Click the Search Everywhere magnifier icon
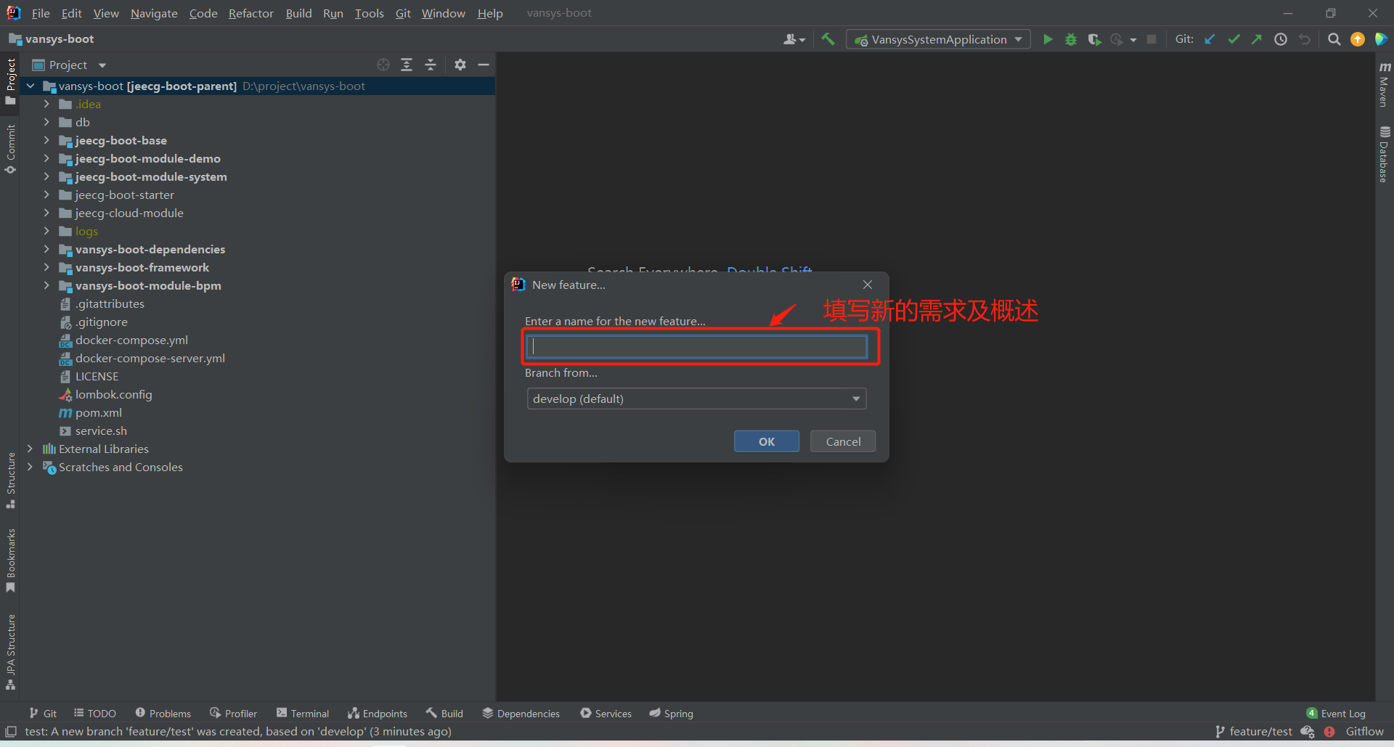1394x747 pixels. click(x=1334, y=39)
